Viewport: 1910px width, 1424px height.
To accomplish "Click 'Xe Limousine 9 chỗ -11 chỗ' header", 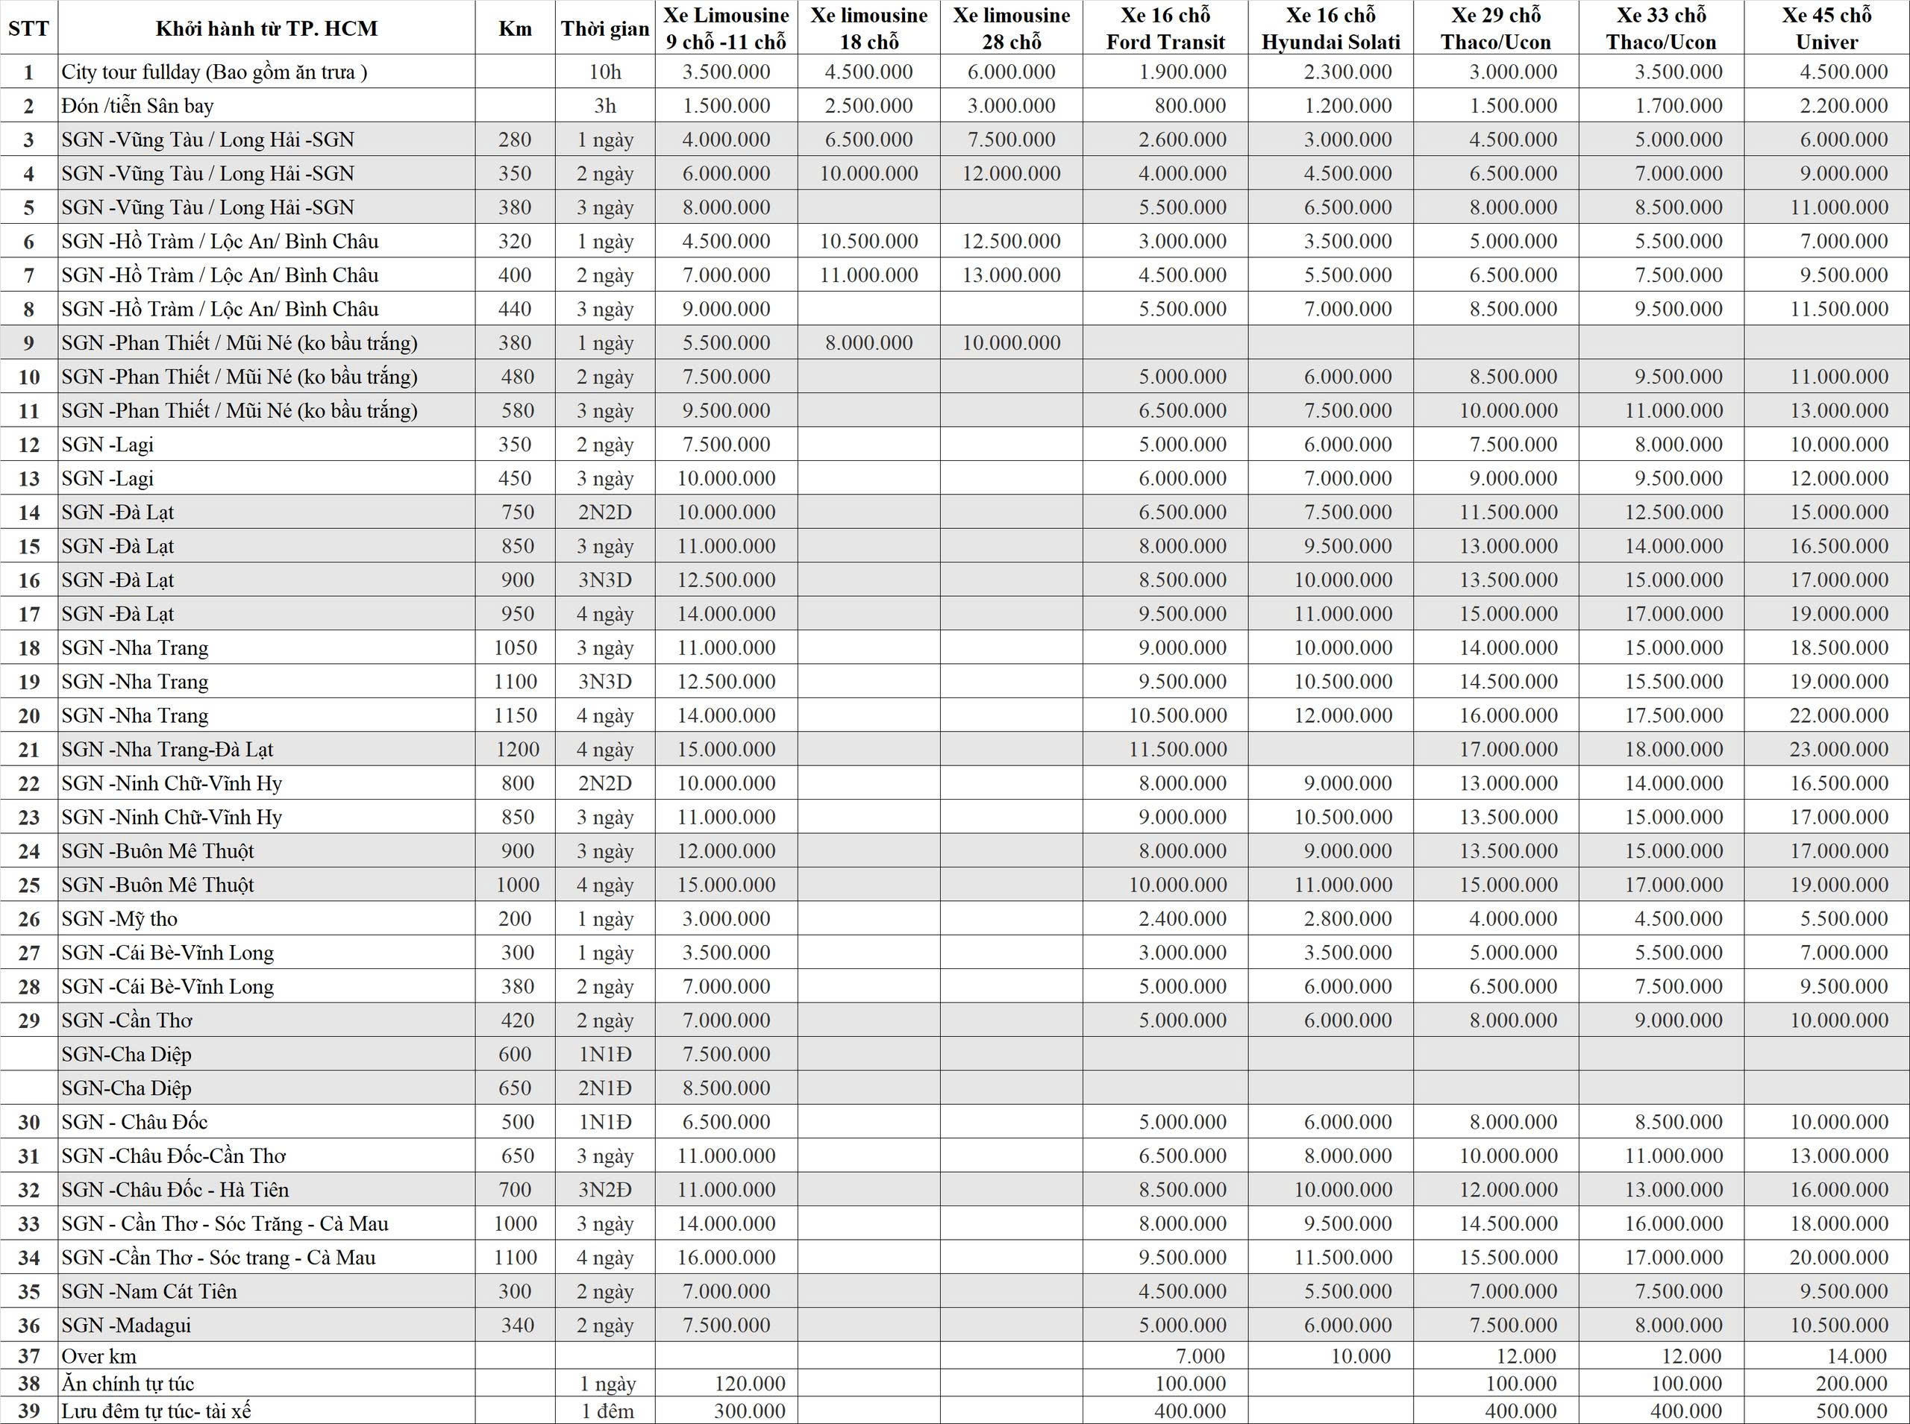I will click(x=726, y=28).
